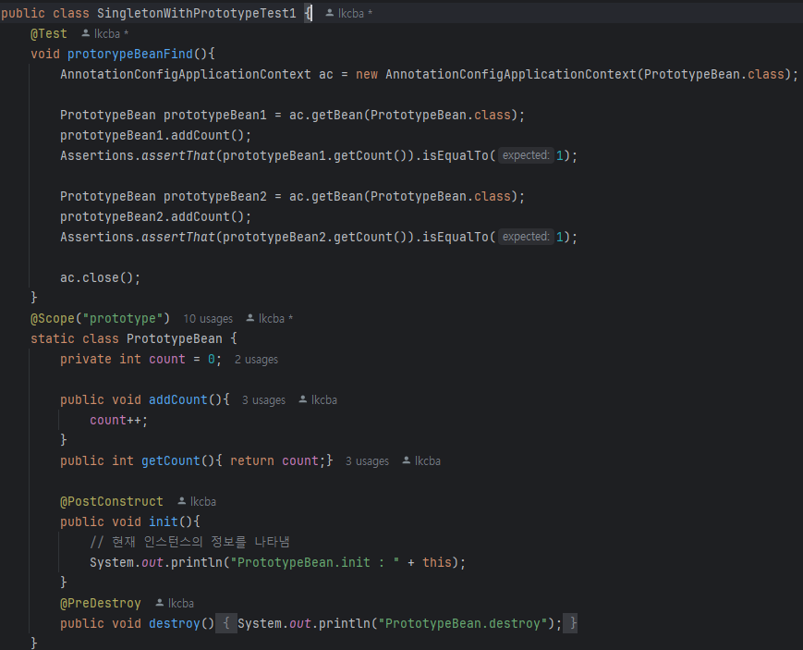Open the 2 usages hint for count field
This screenshot has width=803, height=650.
click(x=256, y=360)
